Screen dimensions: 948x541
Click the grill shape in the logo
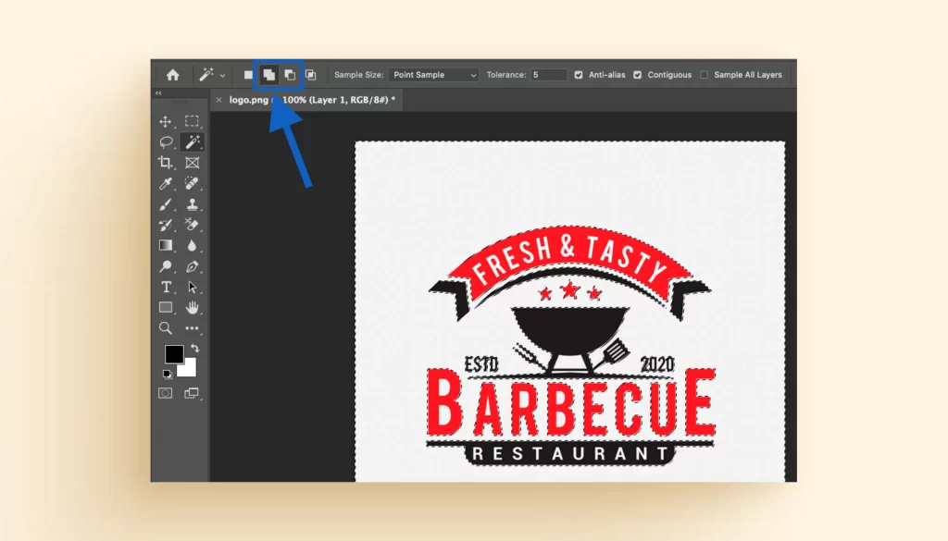click(570, 331)
